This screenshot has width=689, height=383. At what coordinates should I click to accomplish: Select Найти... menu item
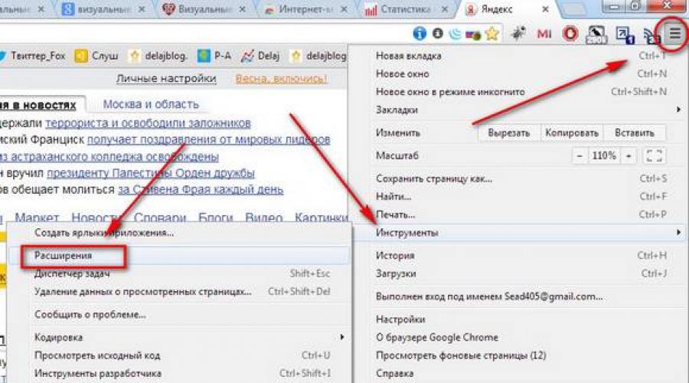click(x=521, y=197)
